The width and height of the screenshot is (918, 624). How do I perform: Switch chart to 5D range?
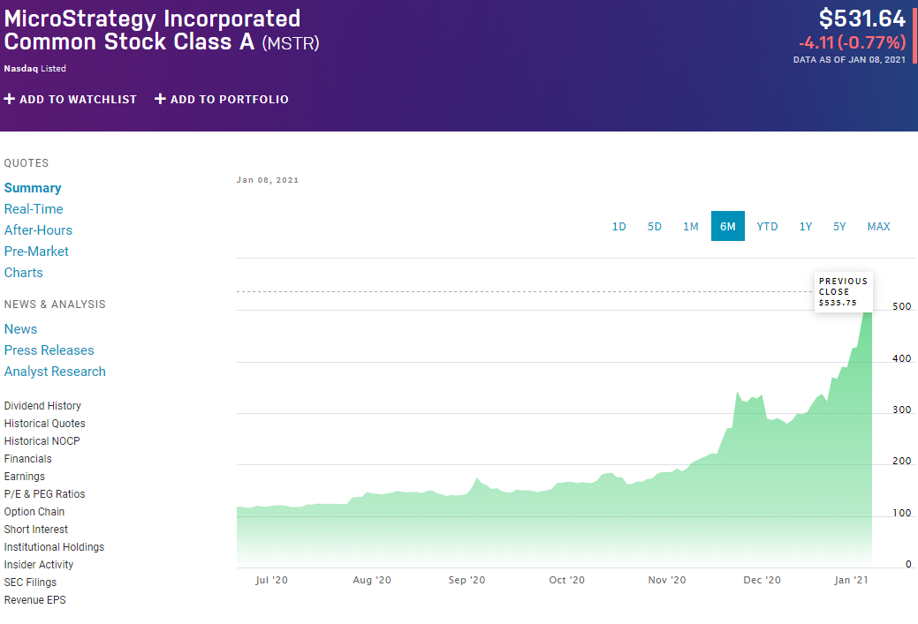[x=655, y=227]
